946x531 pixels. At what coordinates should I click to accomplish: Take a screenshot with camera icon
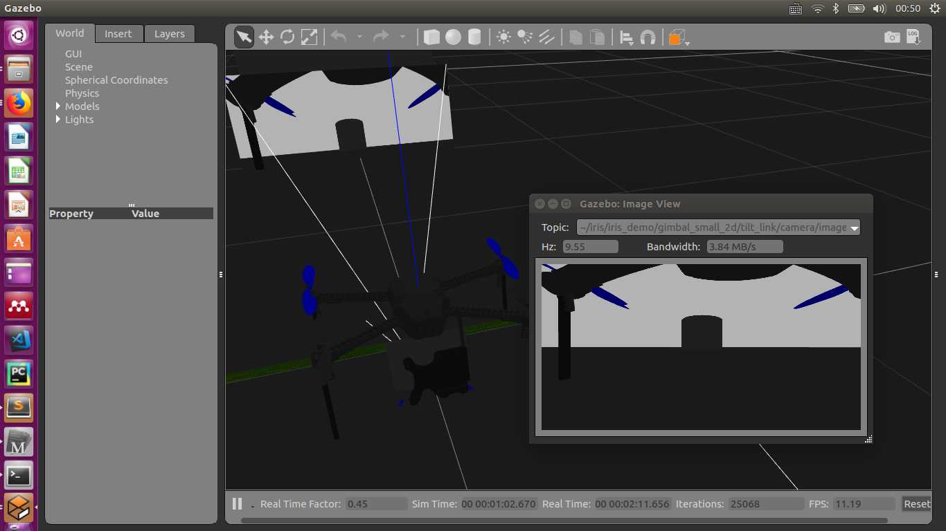[892, 37]
